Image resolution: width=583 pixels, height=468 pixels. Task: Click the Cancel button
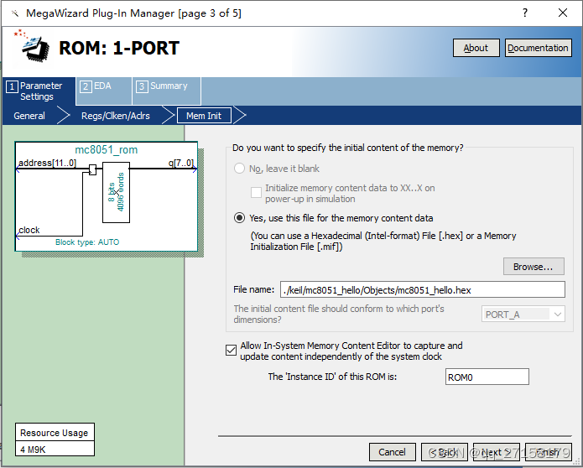(393, 452)
